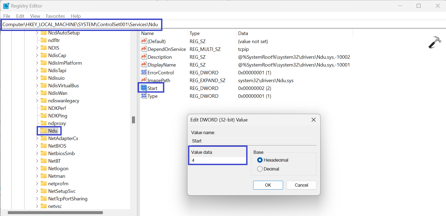Expand the NetBT tree node

pyautogui.click(x=37, y=161)
